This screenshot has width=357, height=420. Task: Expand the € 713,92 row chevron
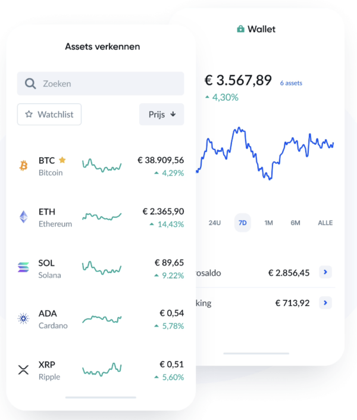(x=325, y=303)
